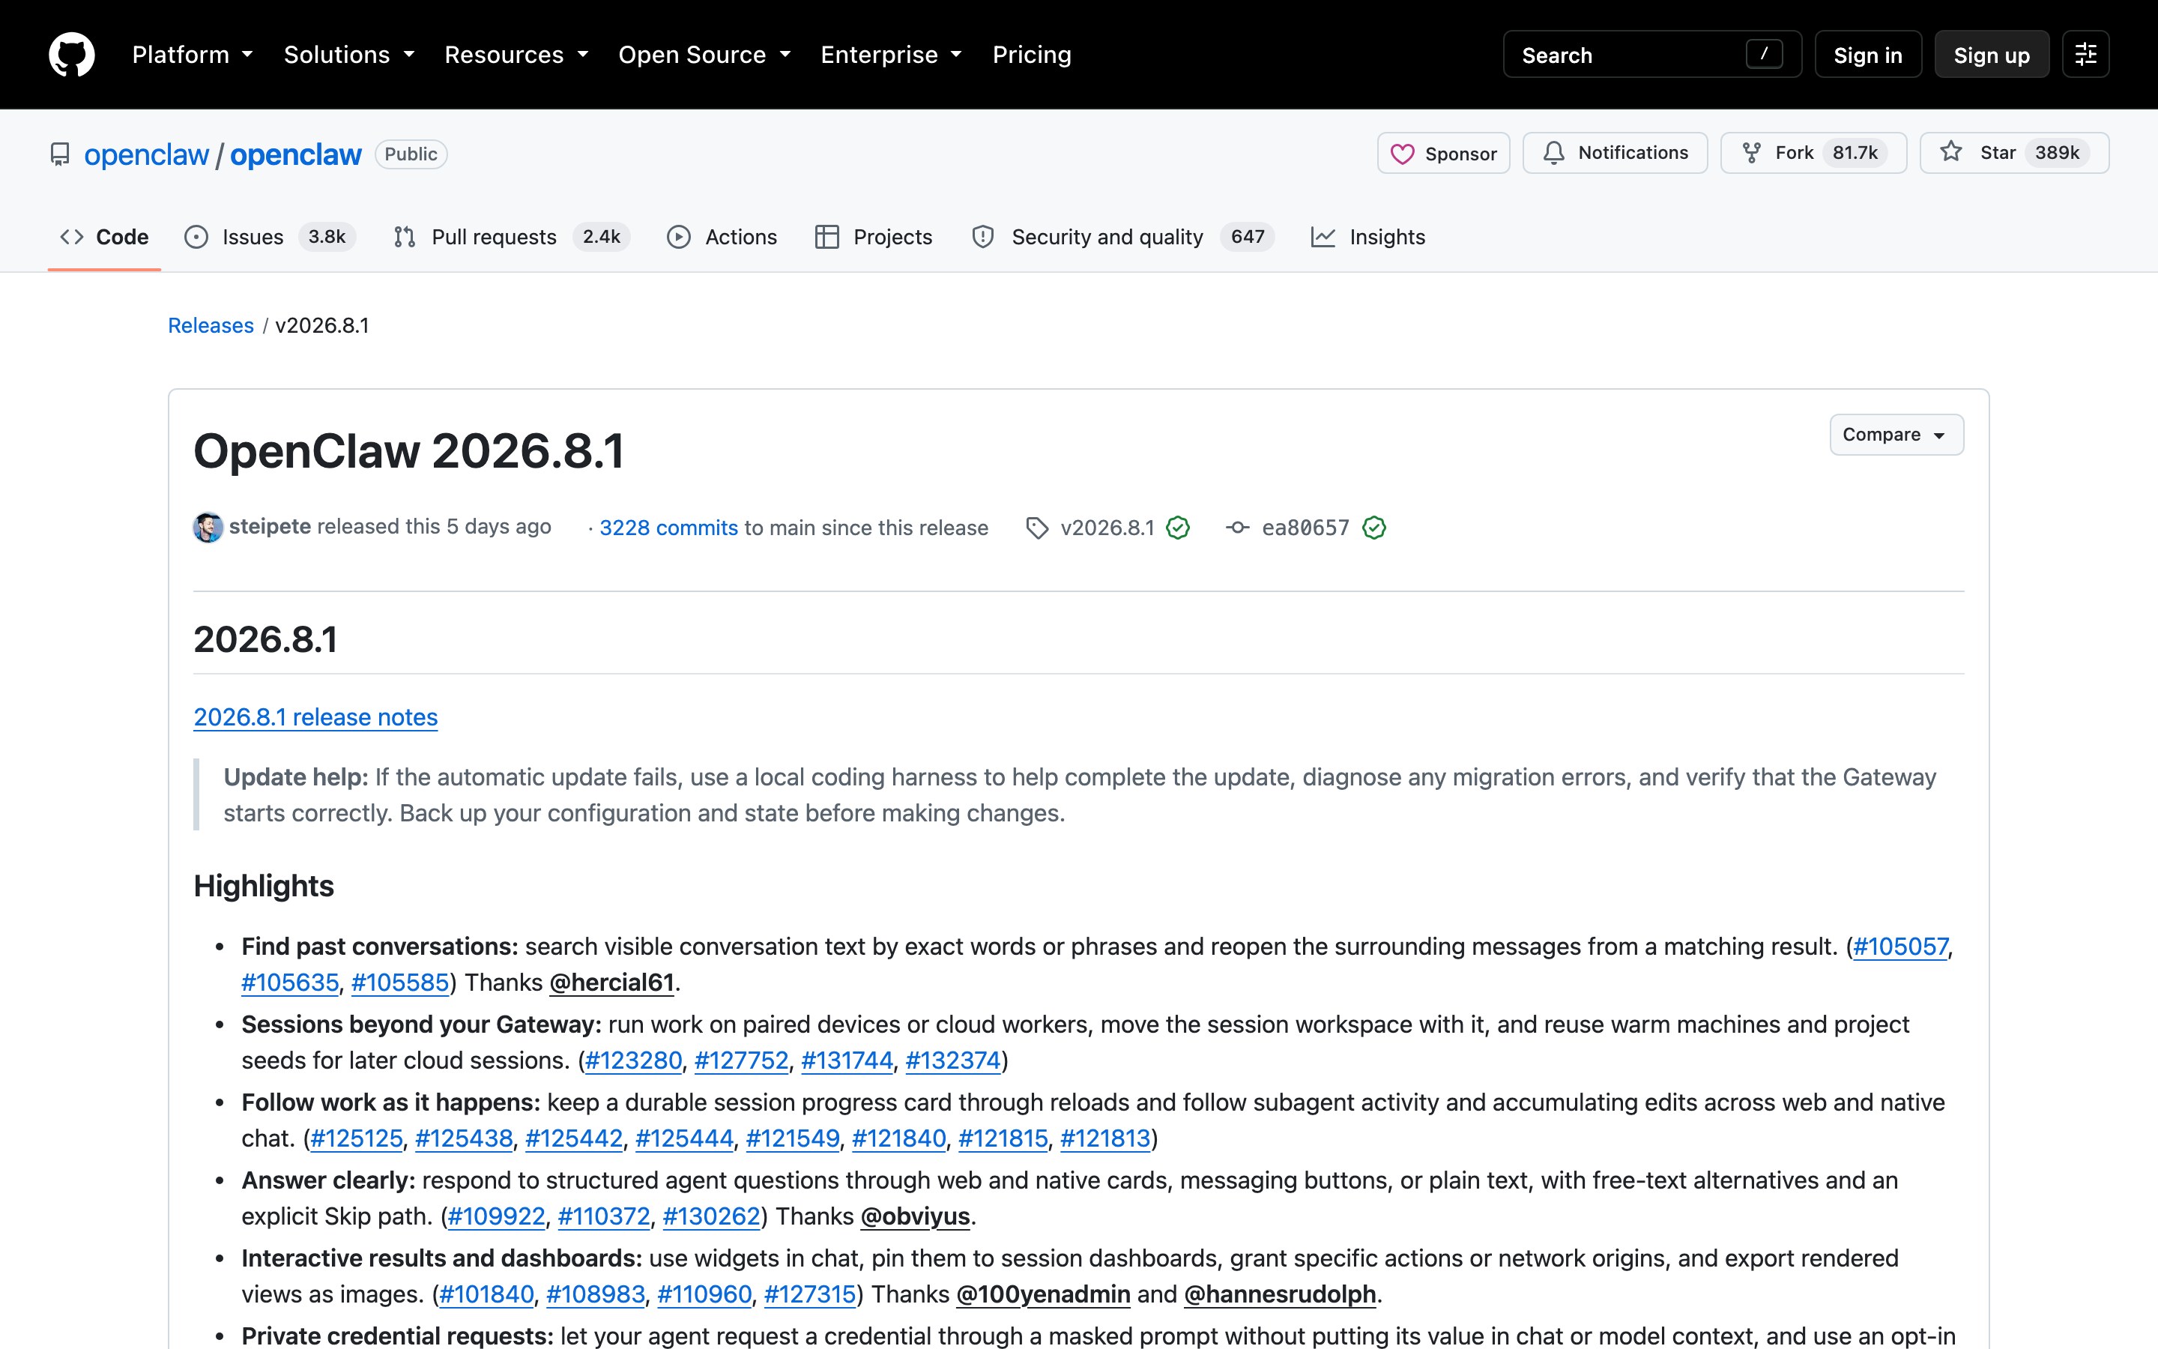Screen dimensions: 2158x1349
Task: Open @hercial61's profile
Action: click(611, 983)
